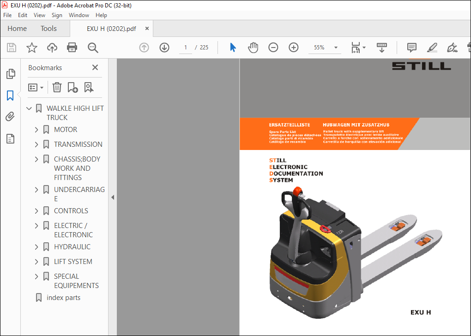Toggle the Bookmarks sidebar panel icon
Image resolution: width=471 pixels, height=336 pixels.
[x=10, y=96]
